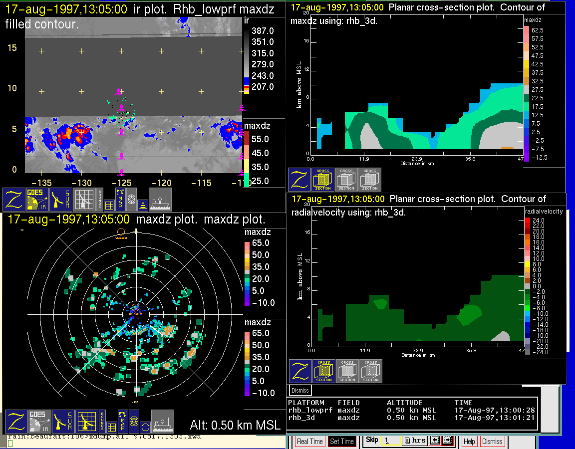Image resolution: width=575 pixels, height=449 pixels.
Task: Click the ship platform icon in top panel
Action: coord(160,199)
